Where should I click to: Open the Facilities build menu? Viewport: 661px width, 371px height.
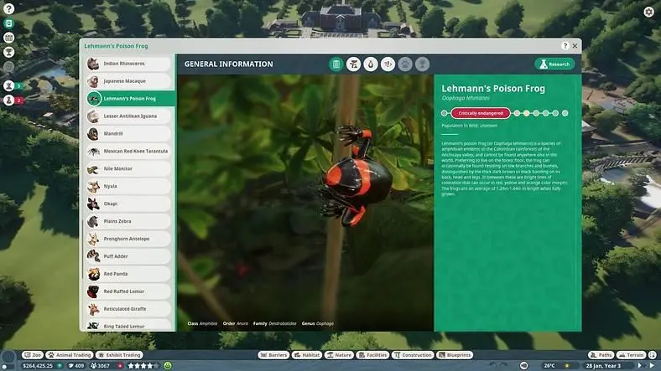(x=372, y=355)
